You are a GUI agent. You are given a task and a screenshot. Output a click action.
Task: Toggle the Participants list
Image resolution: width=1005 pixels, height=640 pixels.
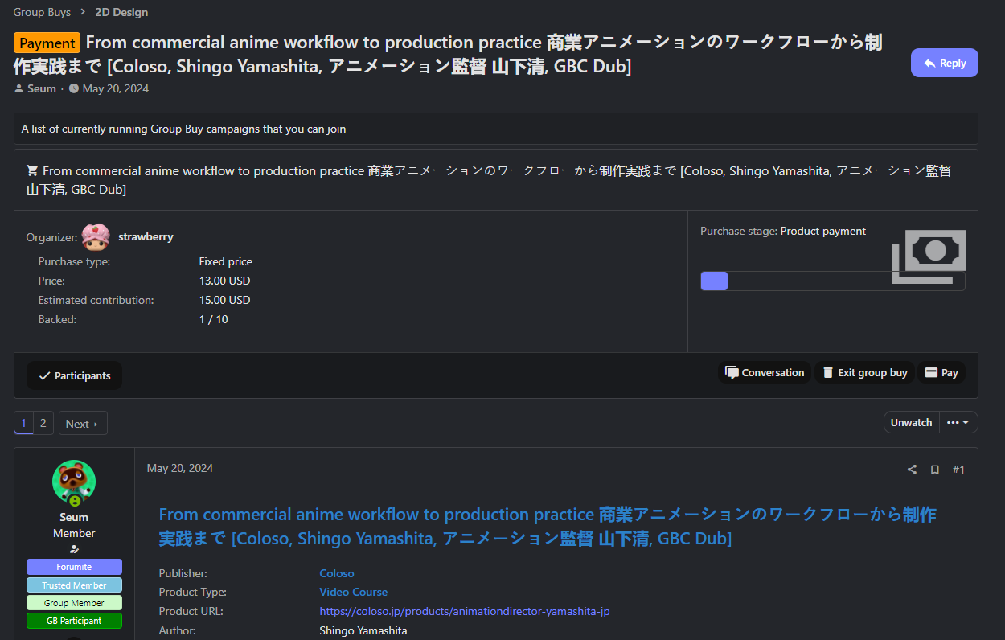(74, 375)
